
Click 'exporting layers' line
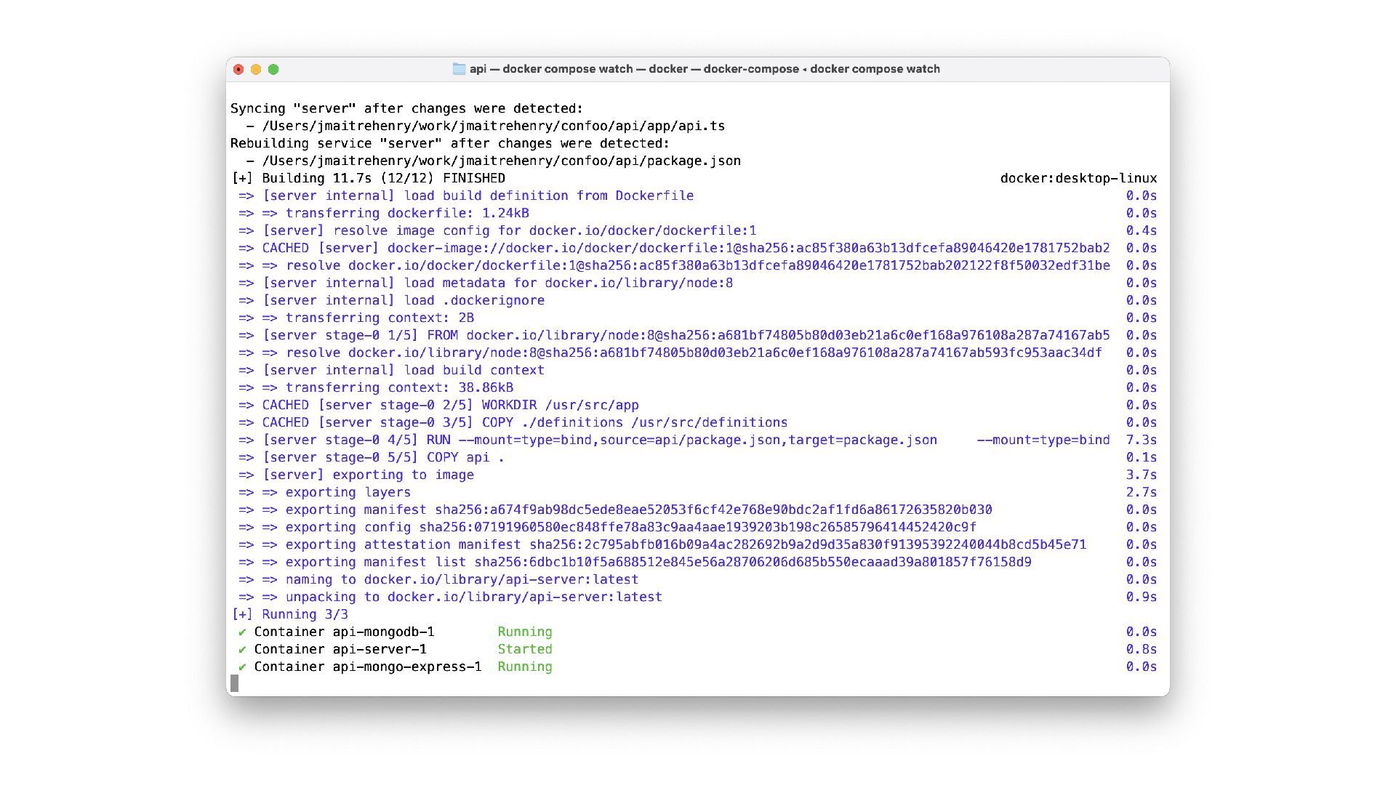pyautogui.click(x=324, y=492)
